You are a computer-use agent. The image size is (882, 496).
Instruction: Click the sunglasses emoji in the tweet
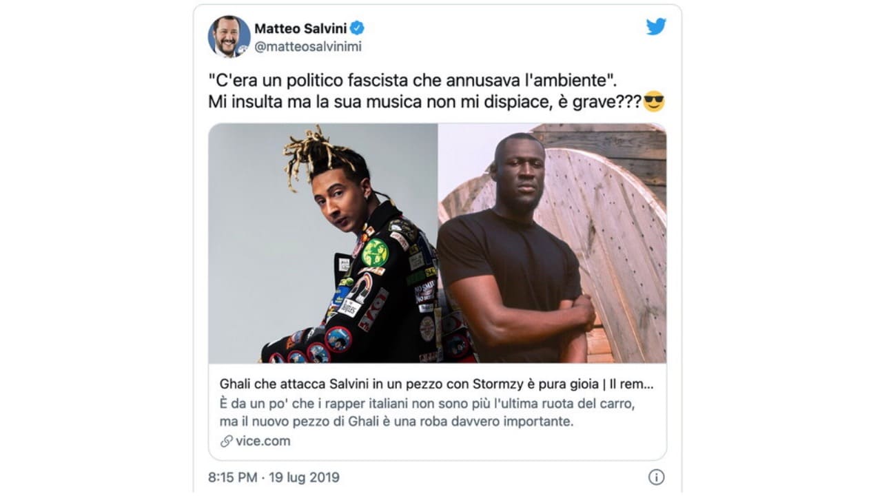[653, 103]
